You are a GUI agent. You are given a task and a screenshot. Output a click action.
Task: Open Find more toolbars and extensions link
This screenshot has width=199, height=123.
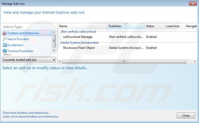pos(27,113)
